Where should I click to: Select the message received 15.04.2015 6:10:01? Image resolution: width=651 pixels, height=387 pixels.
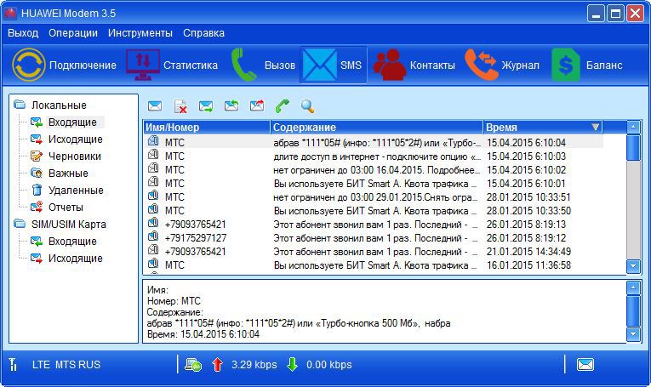(374, 184)
